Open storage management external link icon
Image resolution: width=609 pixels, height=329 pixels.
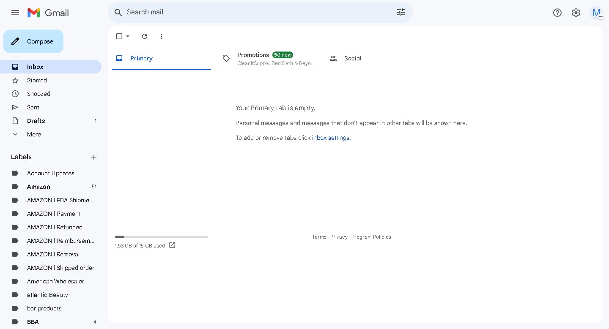172,245
